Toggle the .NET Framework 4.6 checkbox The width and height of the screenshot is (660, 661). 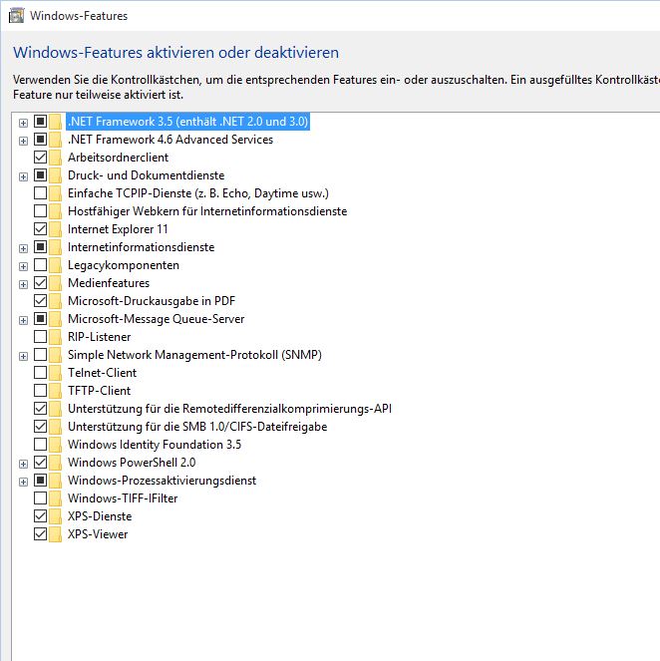pyautogui.click(x=41, y=139)
